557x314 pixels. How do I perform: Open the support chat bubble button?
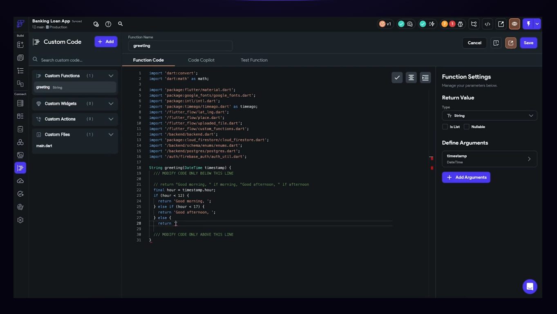point(530,287)
